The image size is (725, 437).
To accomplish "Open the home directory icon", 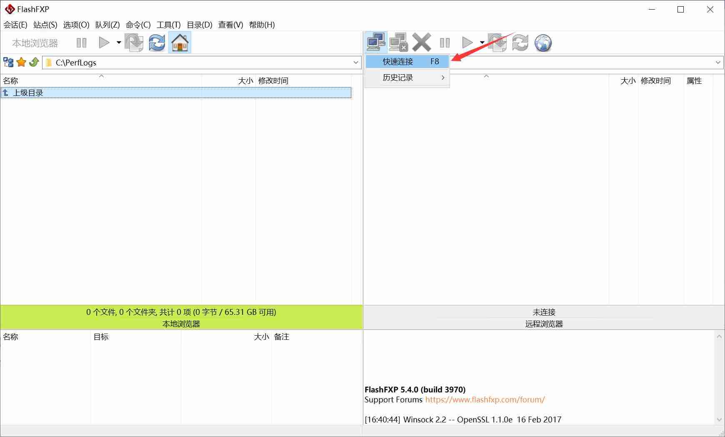I will click(179, 42).
